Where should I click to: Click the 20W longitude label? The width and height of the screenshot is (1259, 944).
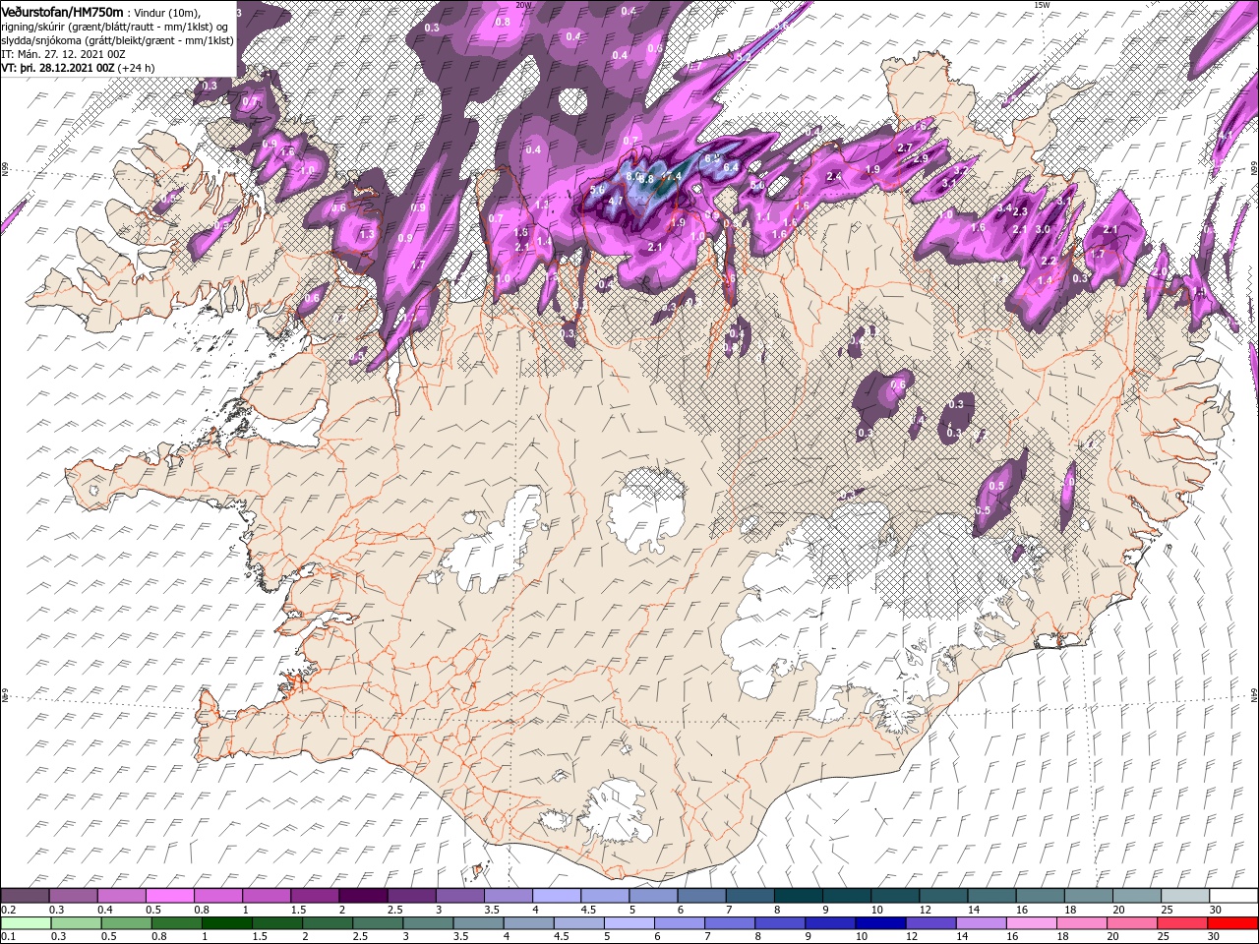coord(523,5)
